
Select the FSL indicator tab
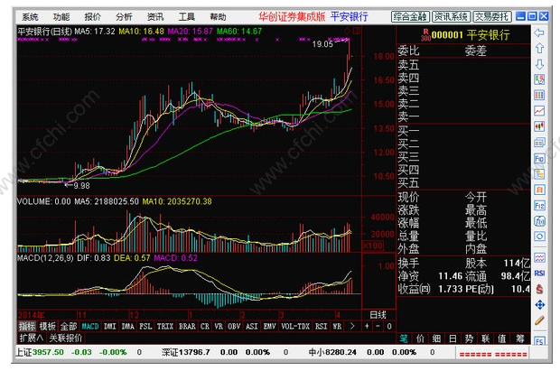(x=145, y=326)
